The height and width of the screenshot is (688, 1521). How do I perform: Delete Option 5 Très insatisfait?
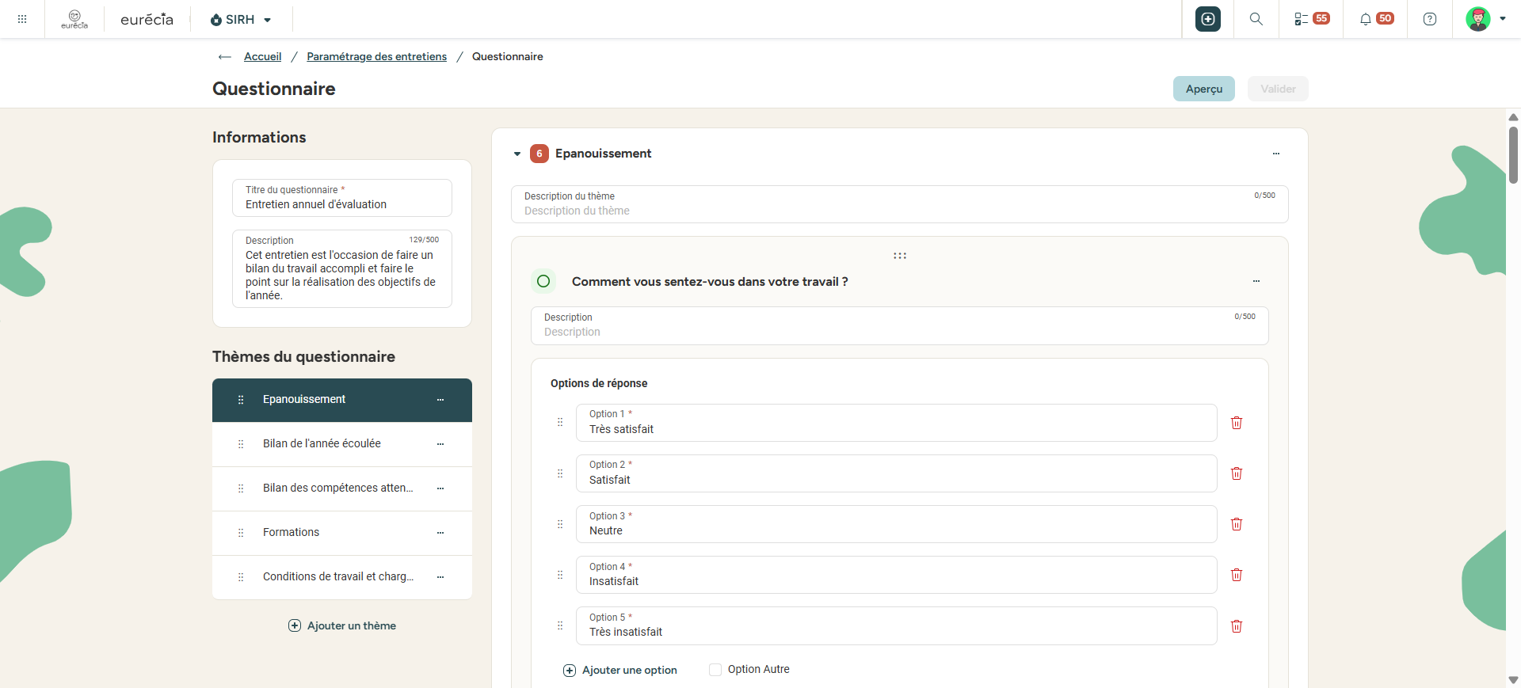coord(1237,626)
